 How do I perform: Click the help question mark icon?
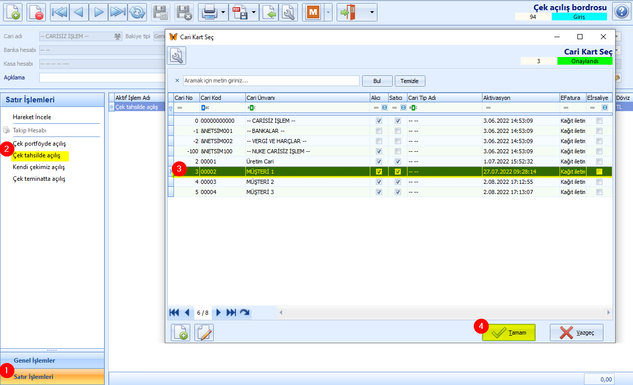(x=621, y=11)
